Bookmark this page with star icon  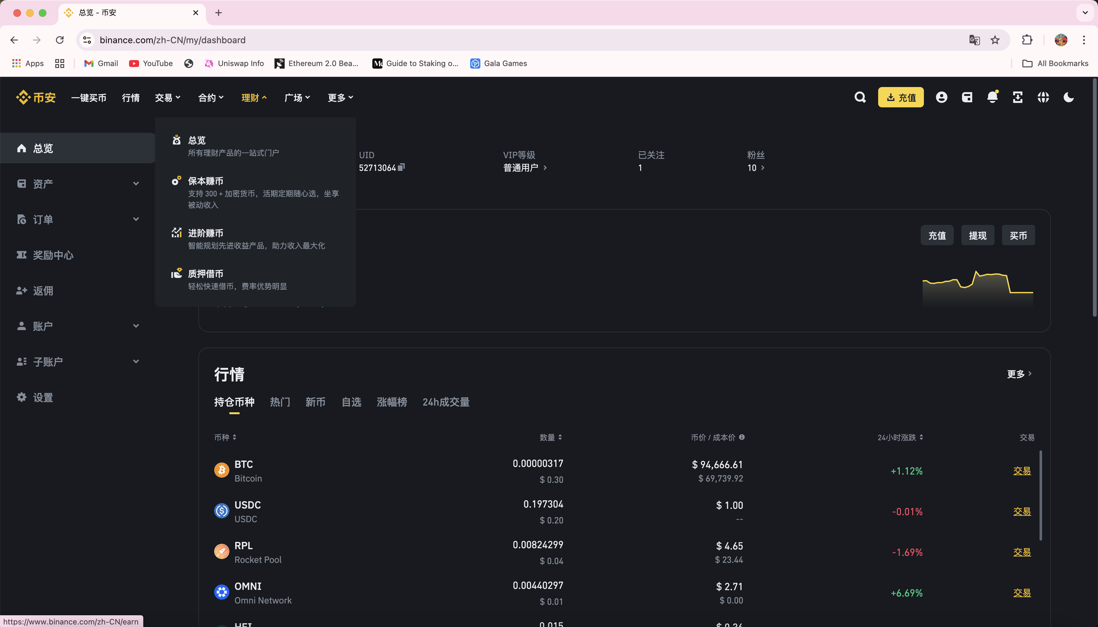tap(995, 40)
